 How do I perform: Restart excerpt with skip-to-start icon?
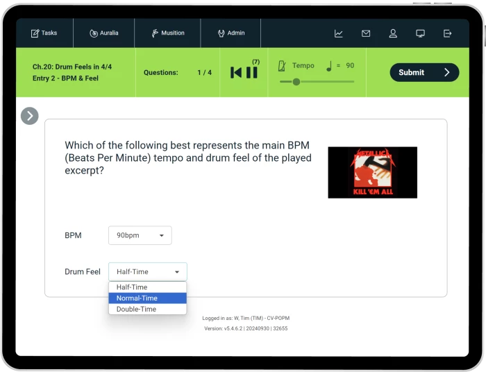point(236,72)
